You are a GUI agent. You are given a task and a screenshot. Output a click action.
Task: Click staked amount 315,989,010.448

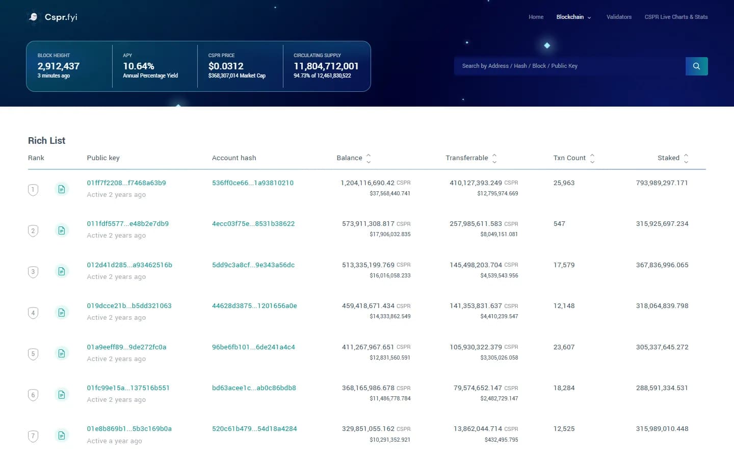tap(662, 428)
